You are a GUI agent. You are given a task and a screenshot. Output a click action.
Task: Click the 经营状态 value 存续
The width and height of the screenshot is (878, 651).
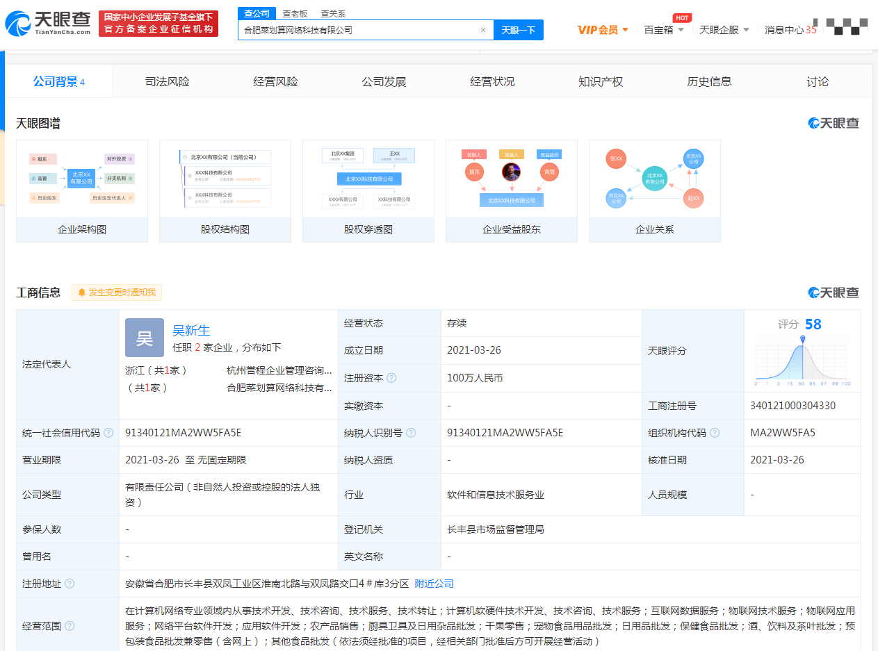pyautogui.click(x=457, y=323)
